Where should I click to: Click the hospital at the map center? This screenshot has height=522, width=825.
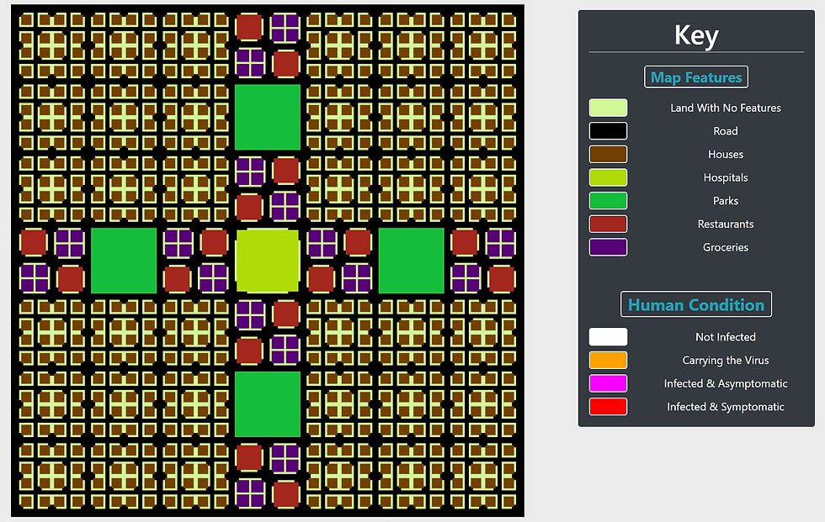click(x=268, y=261)
